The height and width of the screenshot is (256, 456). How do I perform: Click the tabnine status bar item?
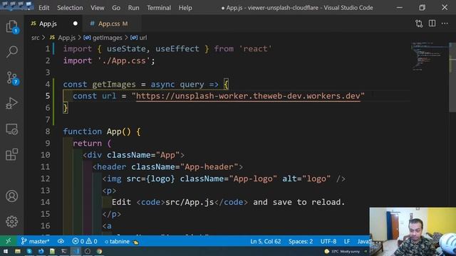pyautogui.click(x=121, y=241)
